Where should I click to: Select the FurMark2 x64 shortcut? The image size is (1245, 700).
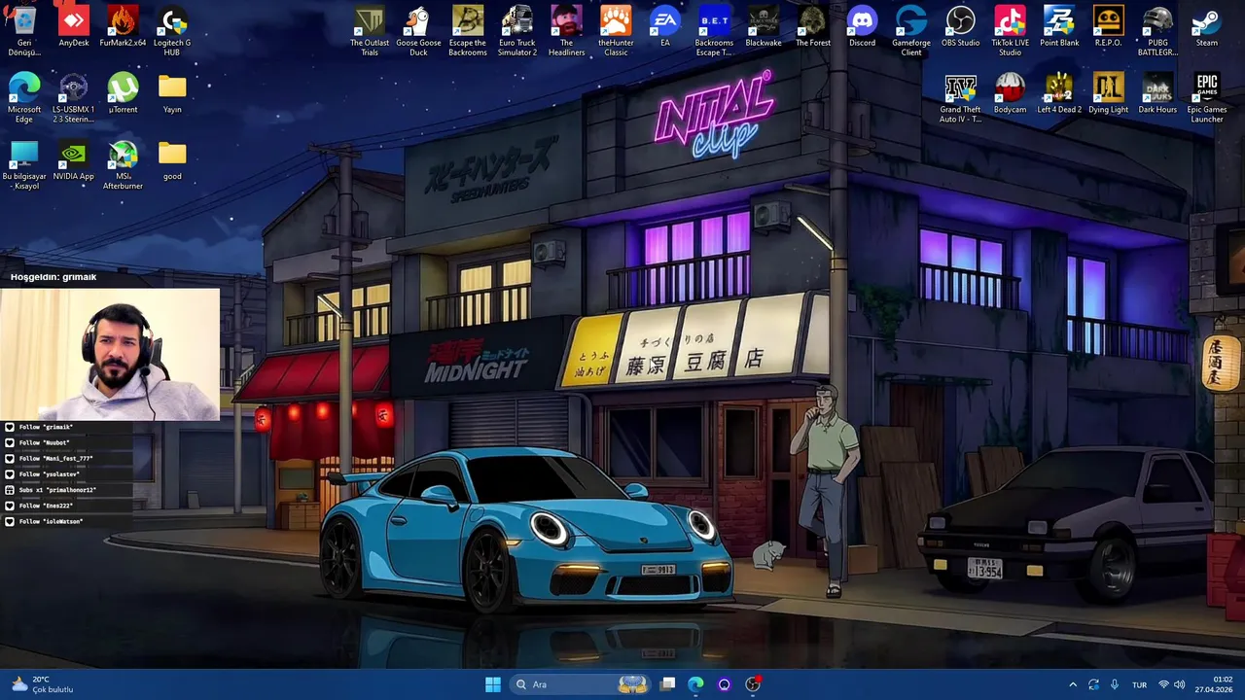tap(123, 27)
